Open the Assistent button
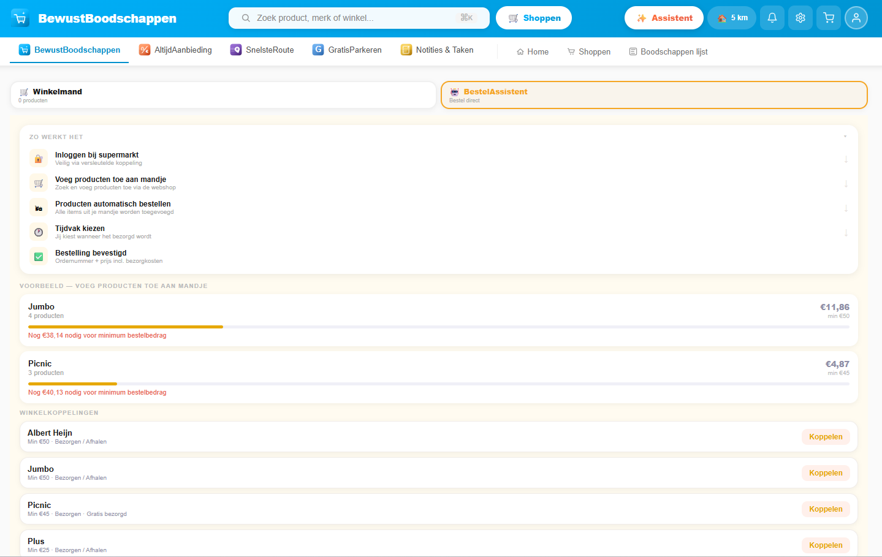Viewport: 882px width, 557px height. pyautogui.click(x=664, y=18)
